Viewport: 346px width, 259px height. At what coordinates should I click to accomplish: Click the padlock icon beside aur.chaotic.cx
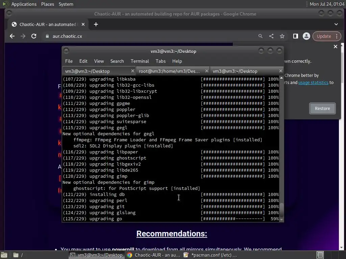click(47, 36)
